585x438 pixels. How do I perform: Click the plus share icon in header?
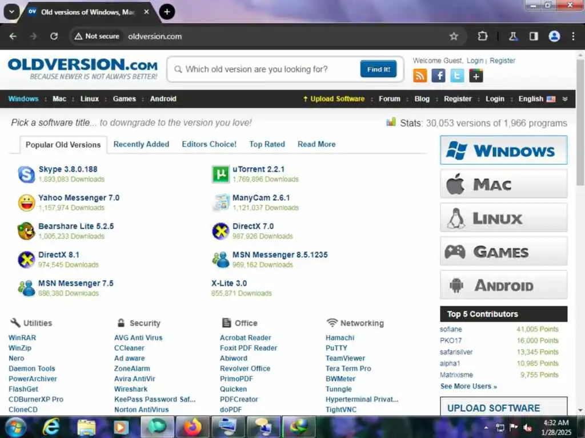point(476,76)
